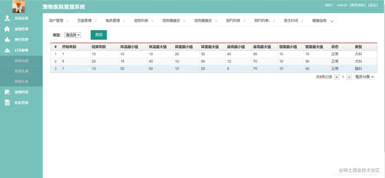
Task: Click the 饭量最大值 column header
Action: click(317, 47)
